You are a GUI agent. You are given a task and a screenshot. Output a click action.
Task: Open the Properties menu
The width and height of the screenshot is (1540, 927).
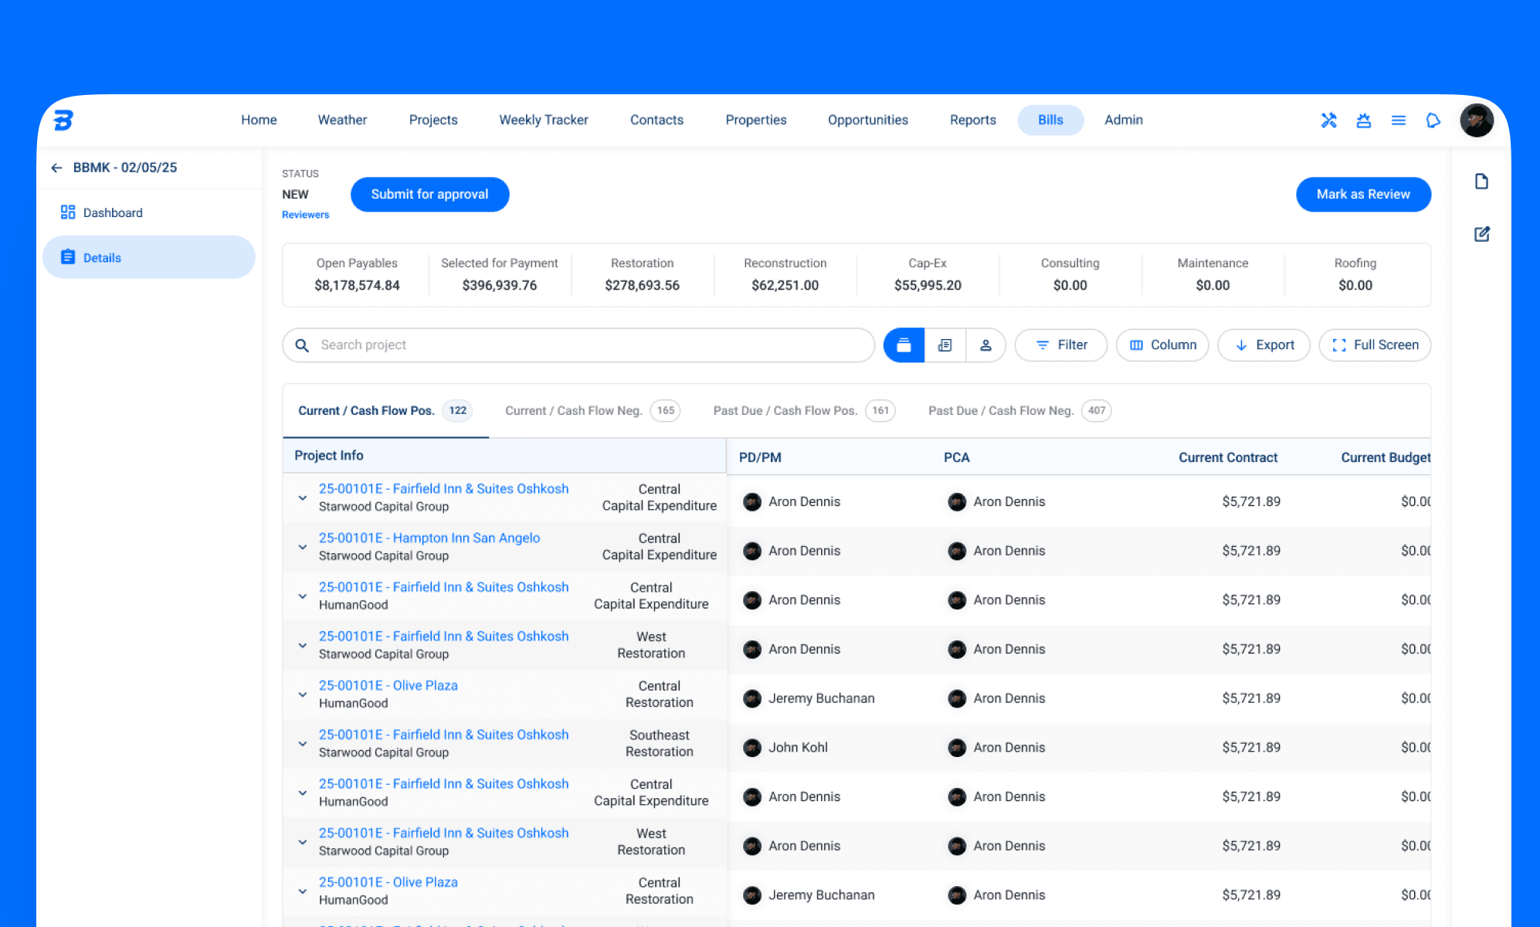(756, 120)
